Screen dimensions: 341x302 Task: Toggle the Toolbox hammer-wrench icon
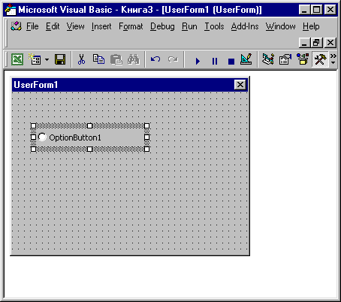pyautogui.click(x=320, y=59)
